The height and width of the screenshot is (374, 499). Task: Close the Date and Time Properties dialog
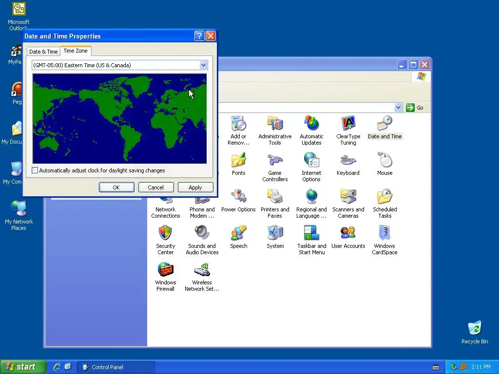(x=211, y=36)
